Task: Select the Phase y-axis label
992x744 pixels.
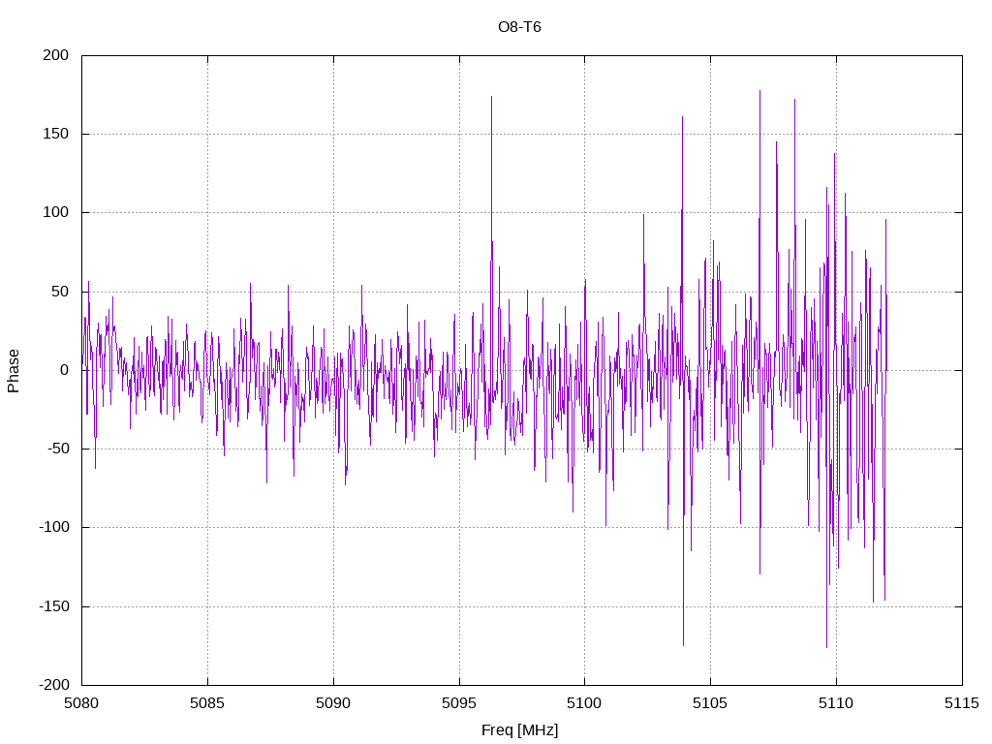Action: click(x=14, y=371)
